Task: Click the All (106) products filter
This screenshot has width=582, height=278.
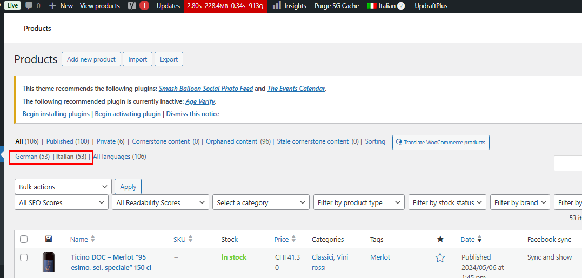Action: pos(26,141)
